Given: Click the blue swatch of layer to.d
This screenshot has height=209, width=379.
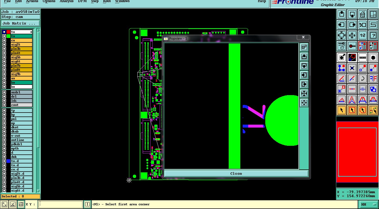Looking at the screenshot, I should [x=8, y=161].
